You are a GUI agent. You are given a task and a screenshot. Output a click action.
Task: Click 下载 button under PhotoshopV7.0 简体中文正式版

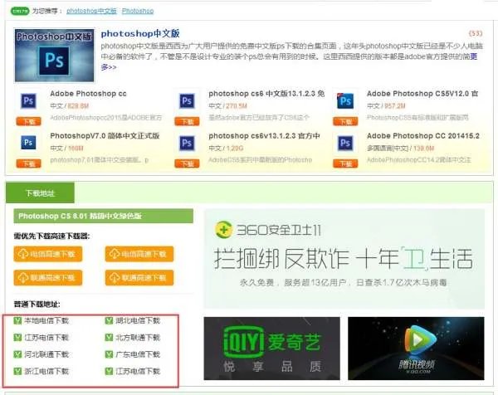pyautogui.click(x=28, y=163)
